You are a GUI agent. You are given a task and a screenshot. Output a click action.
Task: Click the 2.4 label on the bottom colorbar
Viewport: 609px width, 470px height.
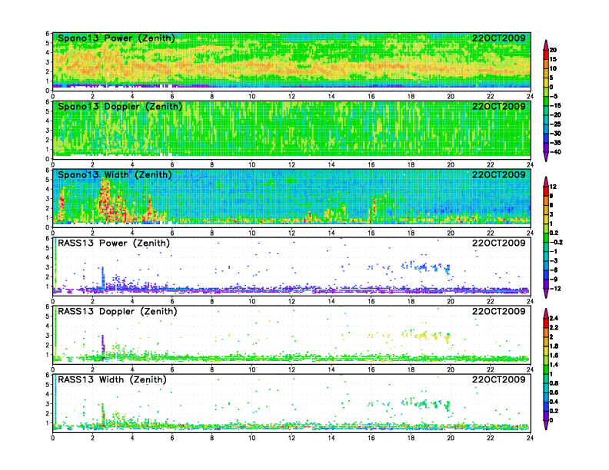(x=554, y=318)
